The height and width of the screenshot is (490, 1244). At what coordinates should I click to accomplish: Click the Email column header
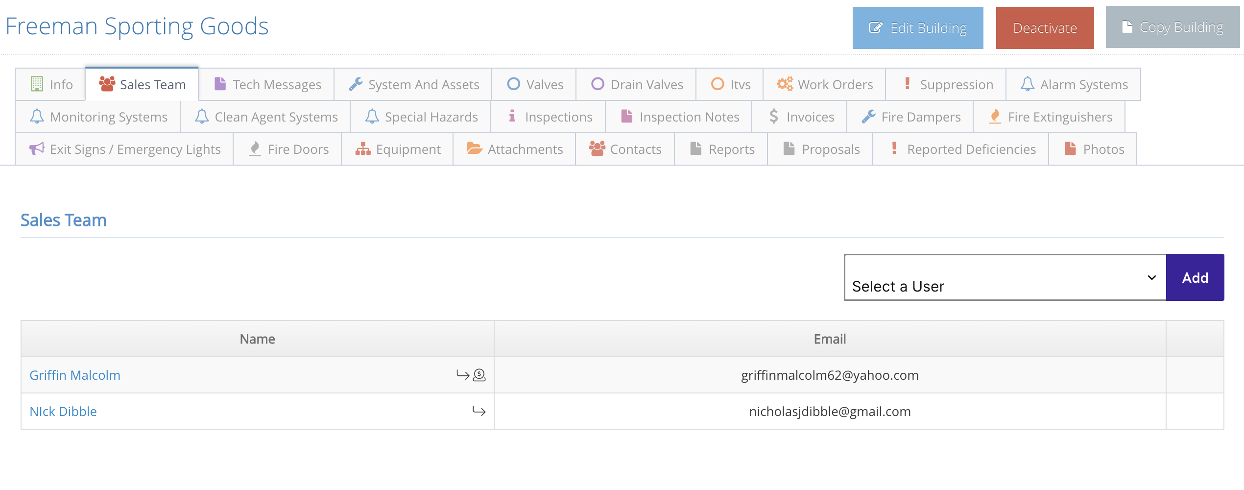(x=830, y=339)
